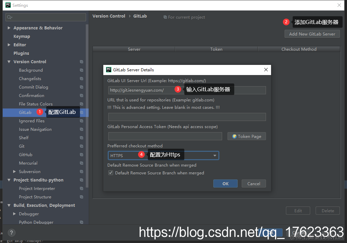Viewport: 347px width, 243px height.
Task: Click project-level icon beside Ignored Files
Action: (81, 121)
